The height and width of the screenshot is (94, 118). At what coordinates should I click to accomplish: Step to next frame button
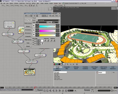[47, 91]
